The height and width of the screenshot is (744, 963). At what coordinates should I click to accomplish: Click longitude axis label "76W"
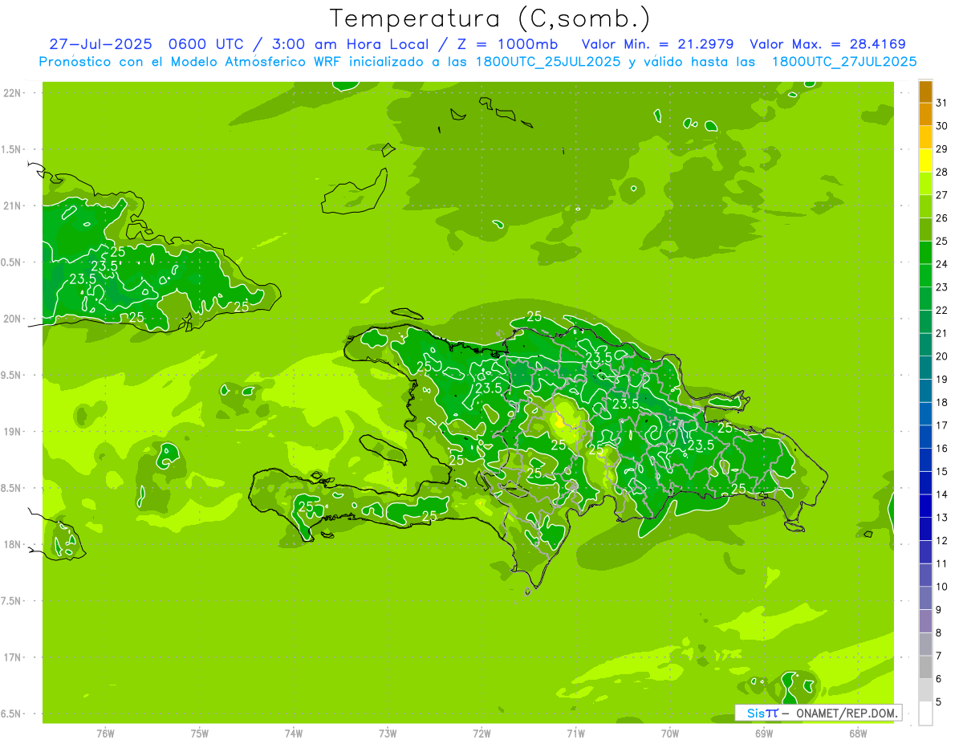(x=105, y=733)
